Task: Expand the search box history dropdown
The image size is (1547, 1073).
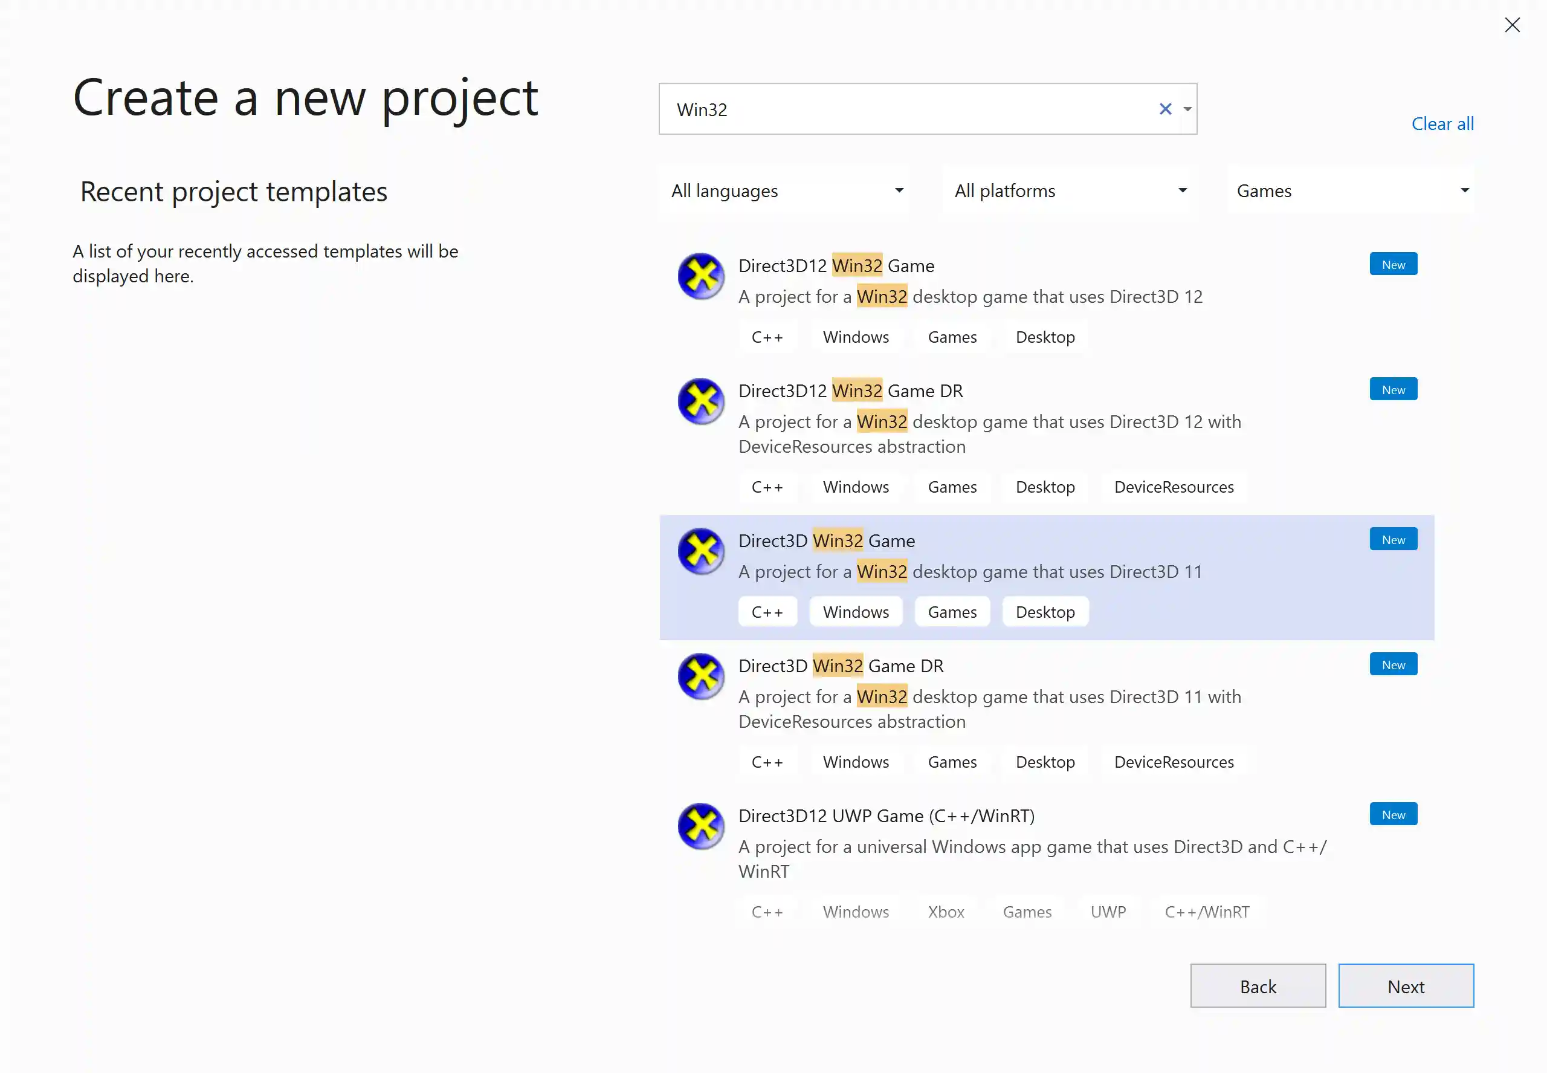Action: pyautogui.click(x=1187, y=109)
